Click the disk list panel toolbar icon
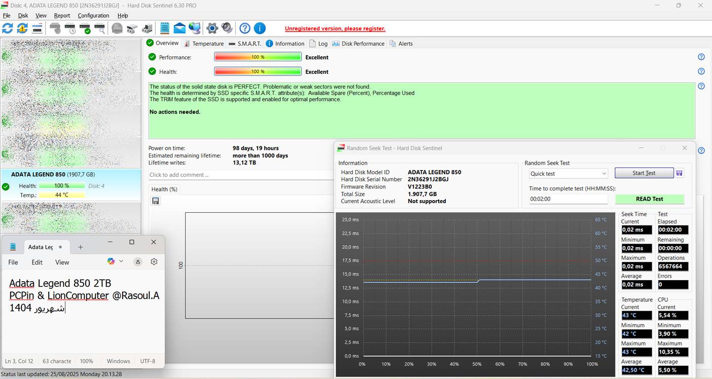This screenshot has height=379, width=712. pyautogui.click(x=37, y=28)
